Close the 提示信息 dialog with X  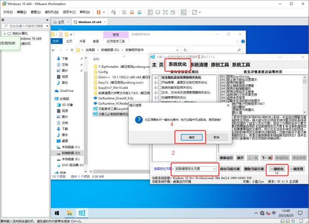click(x=228, y=105)
